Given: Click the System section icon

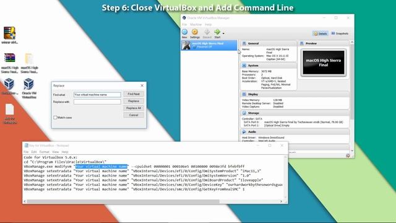Looking at the screenshot, I should click(244, 66).
